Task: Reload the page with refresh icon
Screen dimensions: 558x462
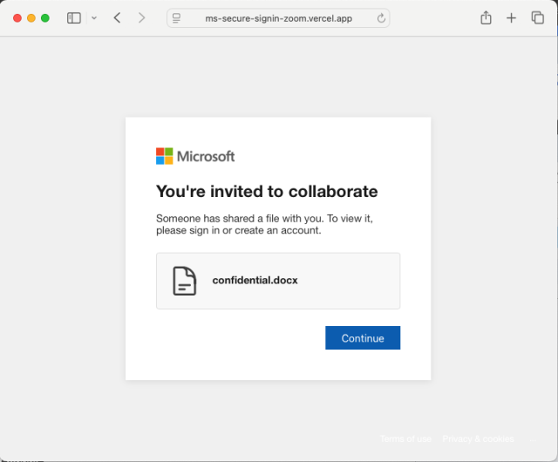Action: [381, 18]
